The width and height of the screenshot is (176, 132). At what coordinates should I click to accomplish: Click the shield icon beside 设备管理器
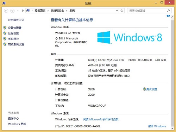[x=5, y=28]
